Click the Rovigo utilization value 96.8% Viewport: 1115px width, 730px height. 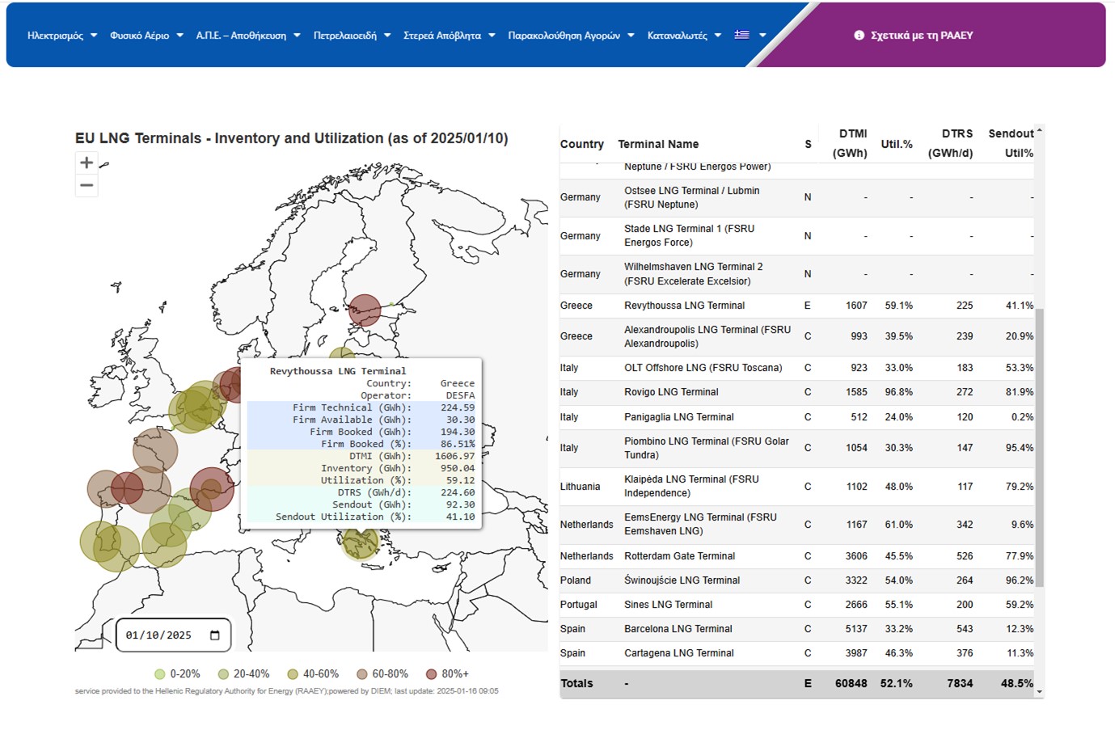coord(898,392)
